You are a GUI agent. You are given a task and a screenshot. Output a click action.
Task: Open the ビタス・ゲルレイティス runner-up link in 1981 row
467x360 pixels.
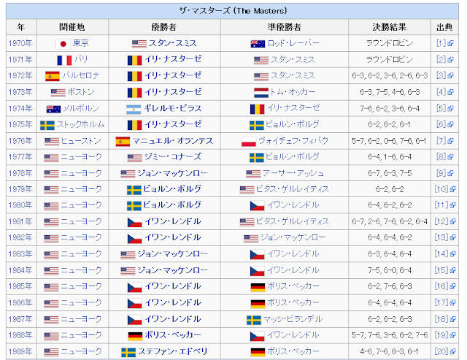(x=293, y=221)
